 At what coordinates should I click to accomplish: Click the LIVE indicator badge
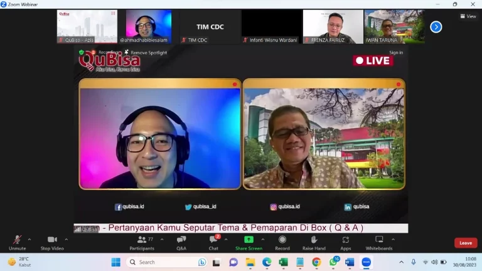pyautogui.click(x=373, y=60)
